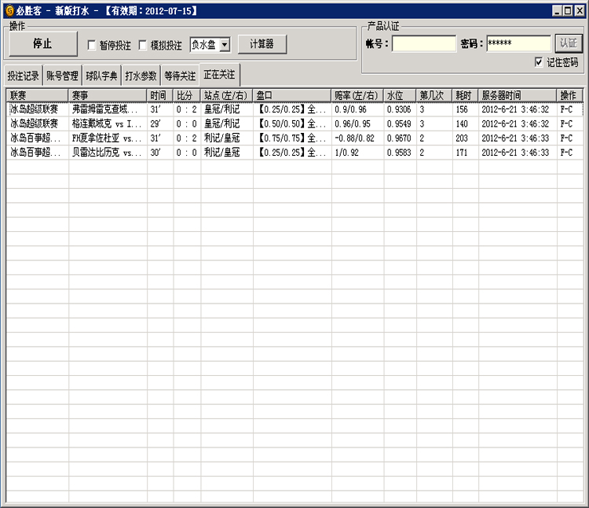Open the 计算器 button
589x508 pixels.
[x=262, y=45]
